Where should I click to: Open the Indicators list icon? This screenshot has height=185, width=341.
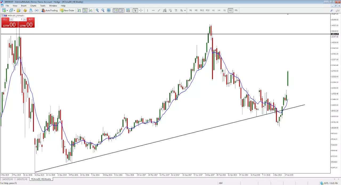point(128,10)
